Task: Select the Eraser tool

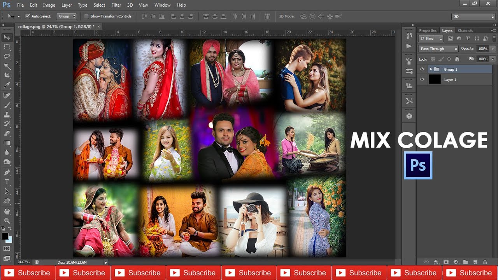Action: [x=7, y=133]
